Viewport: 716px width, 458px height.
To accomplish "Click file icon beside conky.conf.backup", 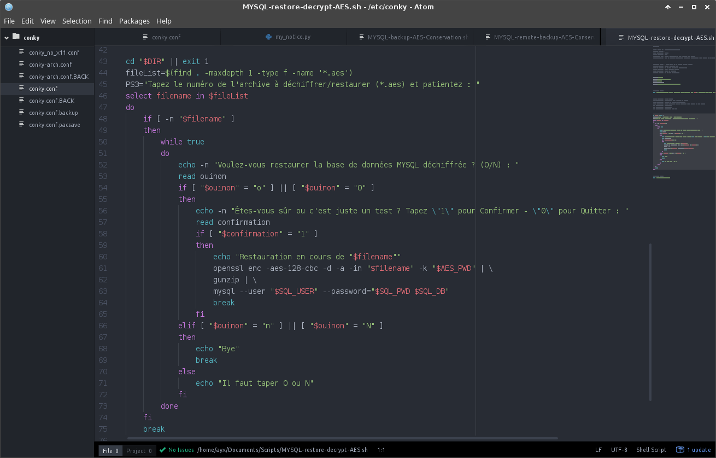I will pyautogui.click(x=22, y=113).
